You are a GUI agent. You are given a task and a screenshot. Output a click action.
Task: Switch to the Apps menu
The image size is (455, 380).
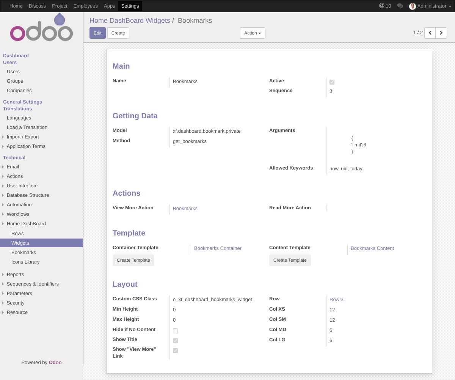point(109,6)
